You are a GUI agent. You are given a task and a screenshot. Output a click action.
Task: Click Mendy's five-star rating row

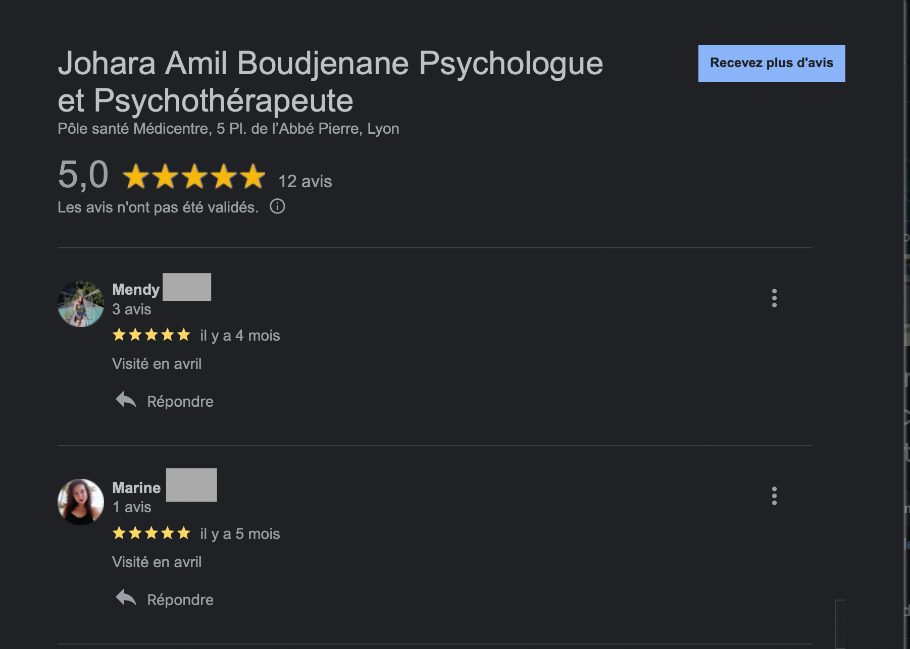tap(151, 335)
